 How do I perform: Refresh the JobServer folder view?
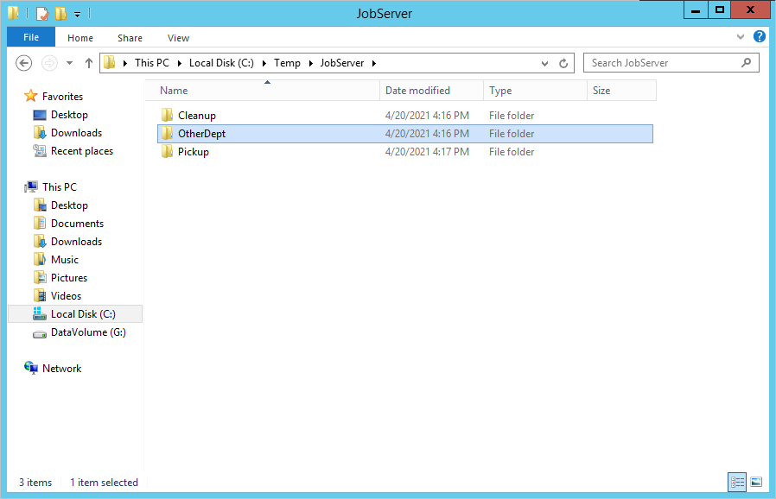click(563, 63)
